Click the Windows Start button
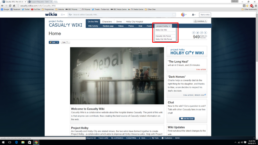258x145 pixels. tap(3, 142)
